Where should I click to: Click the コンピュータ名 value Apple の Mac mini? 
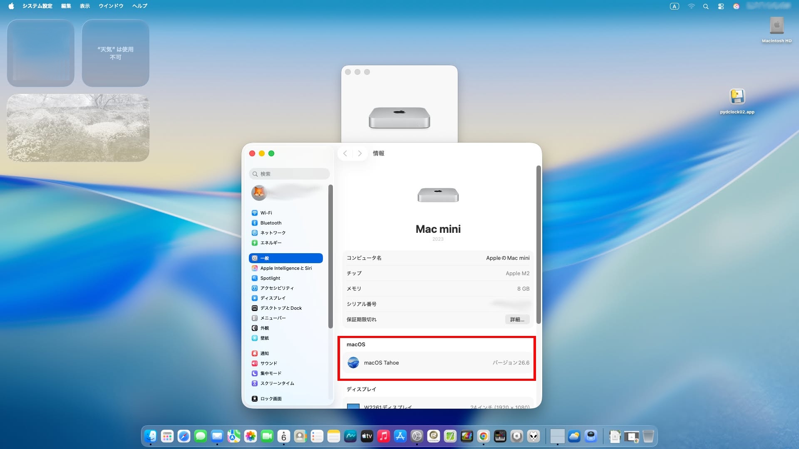click(508, 258)
